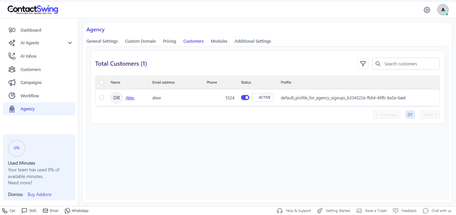The height and width of the screenshot is (215, 456).
Task: Click the Status column header
Action: click(246, 82)
